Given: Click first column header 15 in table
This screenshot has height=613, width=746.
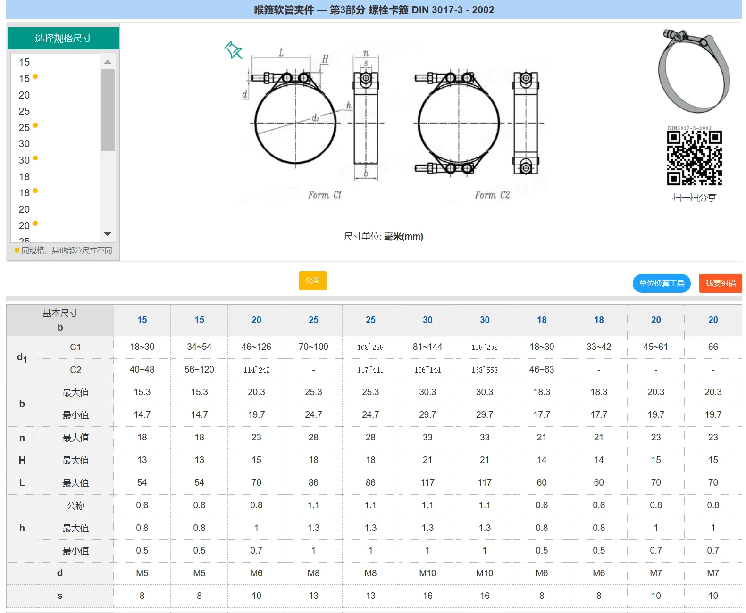Looking at the screenshot, I should click(x=142, y=320).
